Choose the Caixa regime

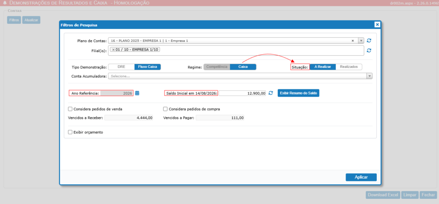click(243, 67)
